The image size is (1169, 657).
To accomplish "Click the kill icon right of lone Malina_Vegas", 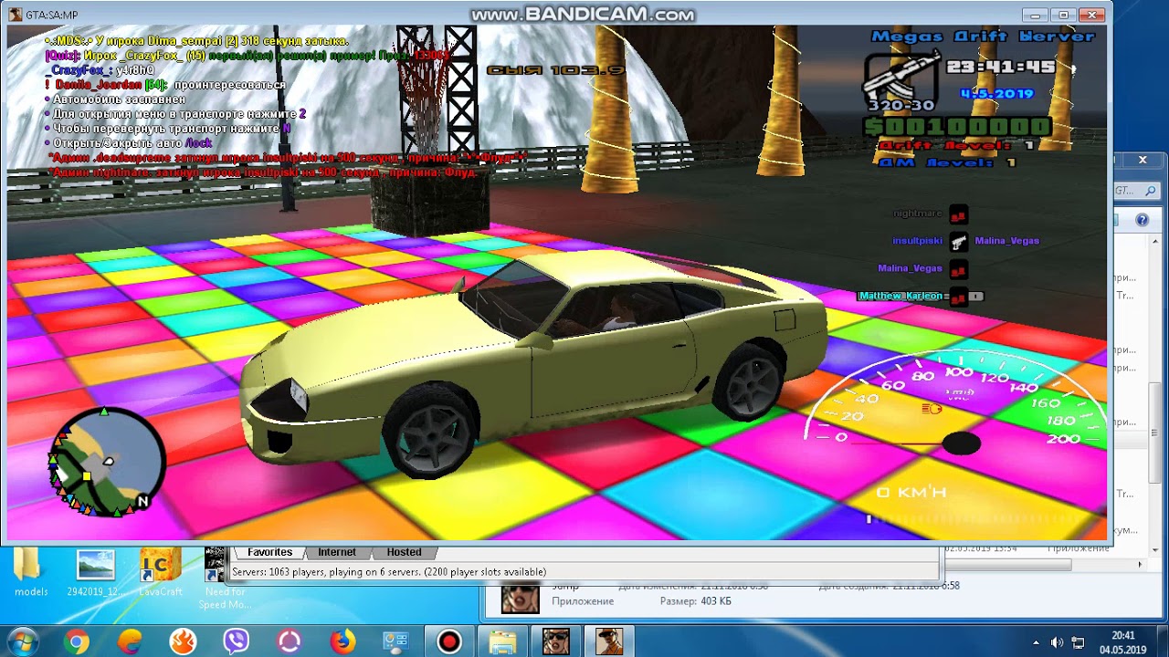I will tap(958, 269).
